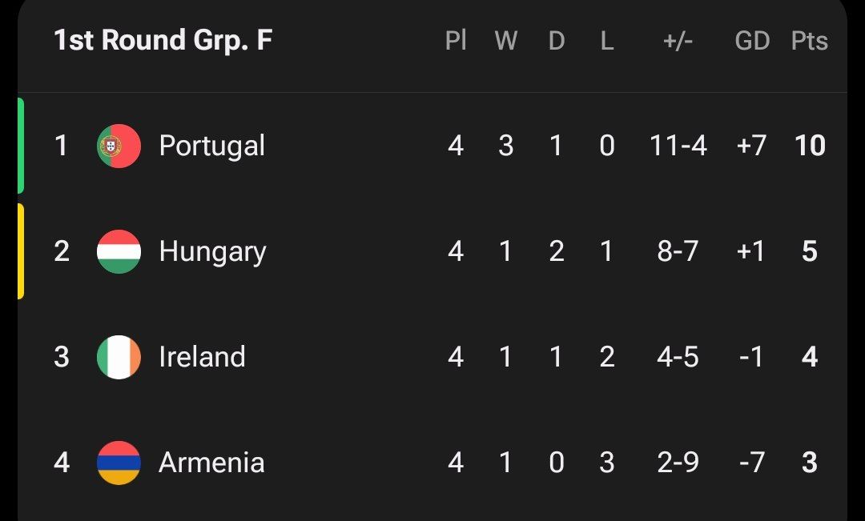The width and height of the screenshot is (865, 521).
Task: Click the Portugal flag icon
Action: tap(119, 146)
